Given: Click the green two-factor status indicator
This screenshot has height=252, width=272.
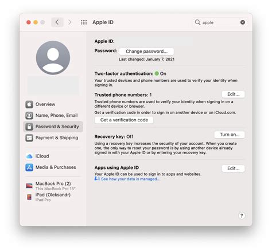Looking at the screenshot, I should click(157, 73).
